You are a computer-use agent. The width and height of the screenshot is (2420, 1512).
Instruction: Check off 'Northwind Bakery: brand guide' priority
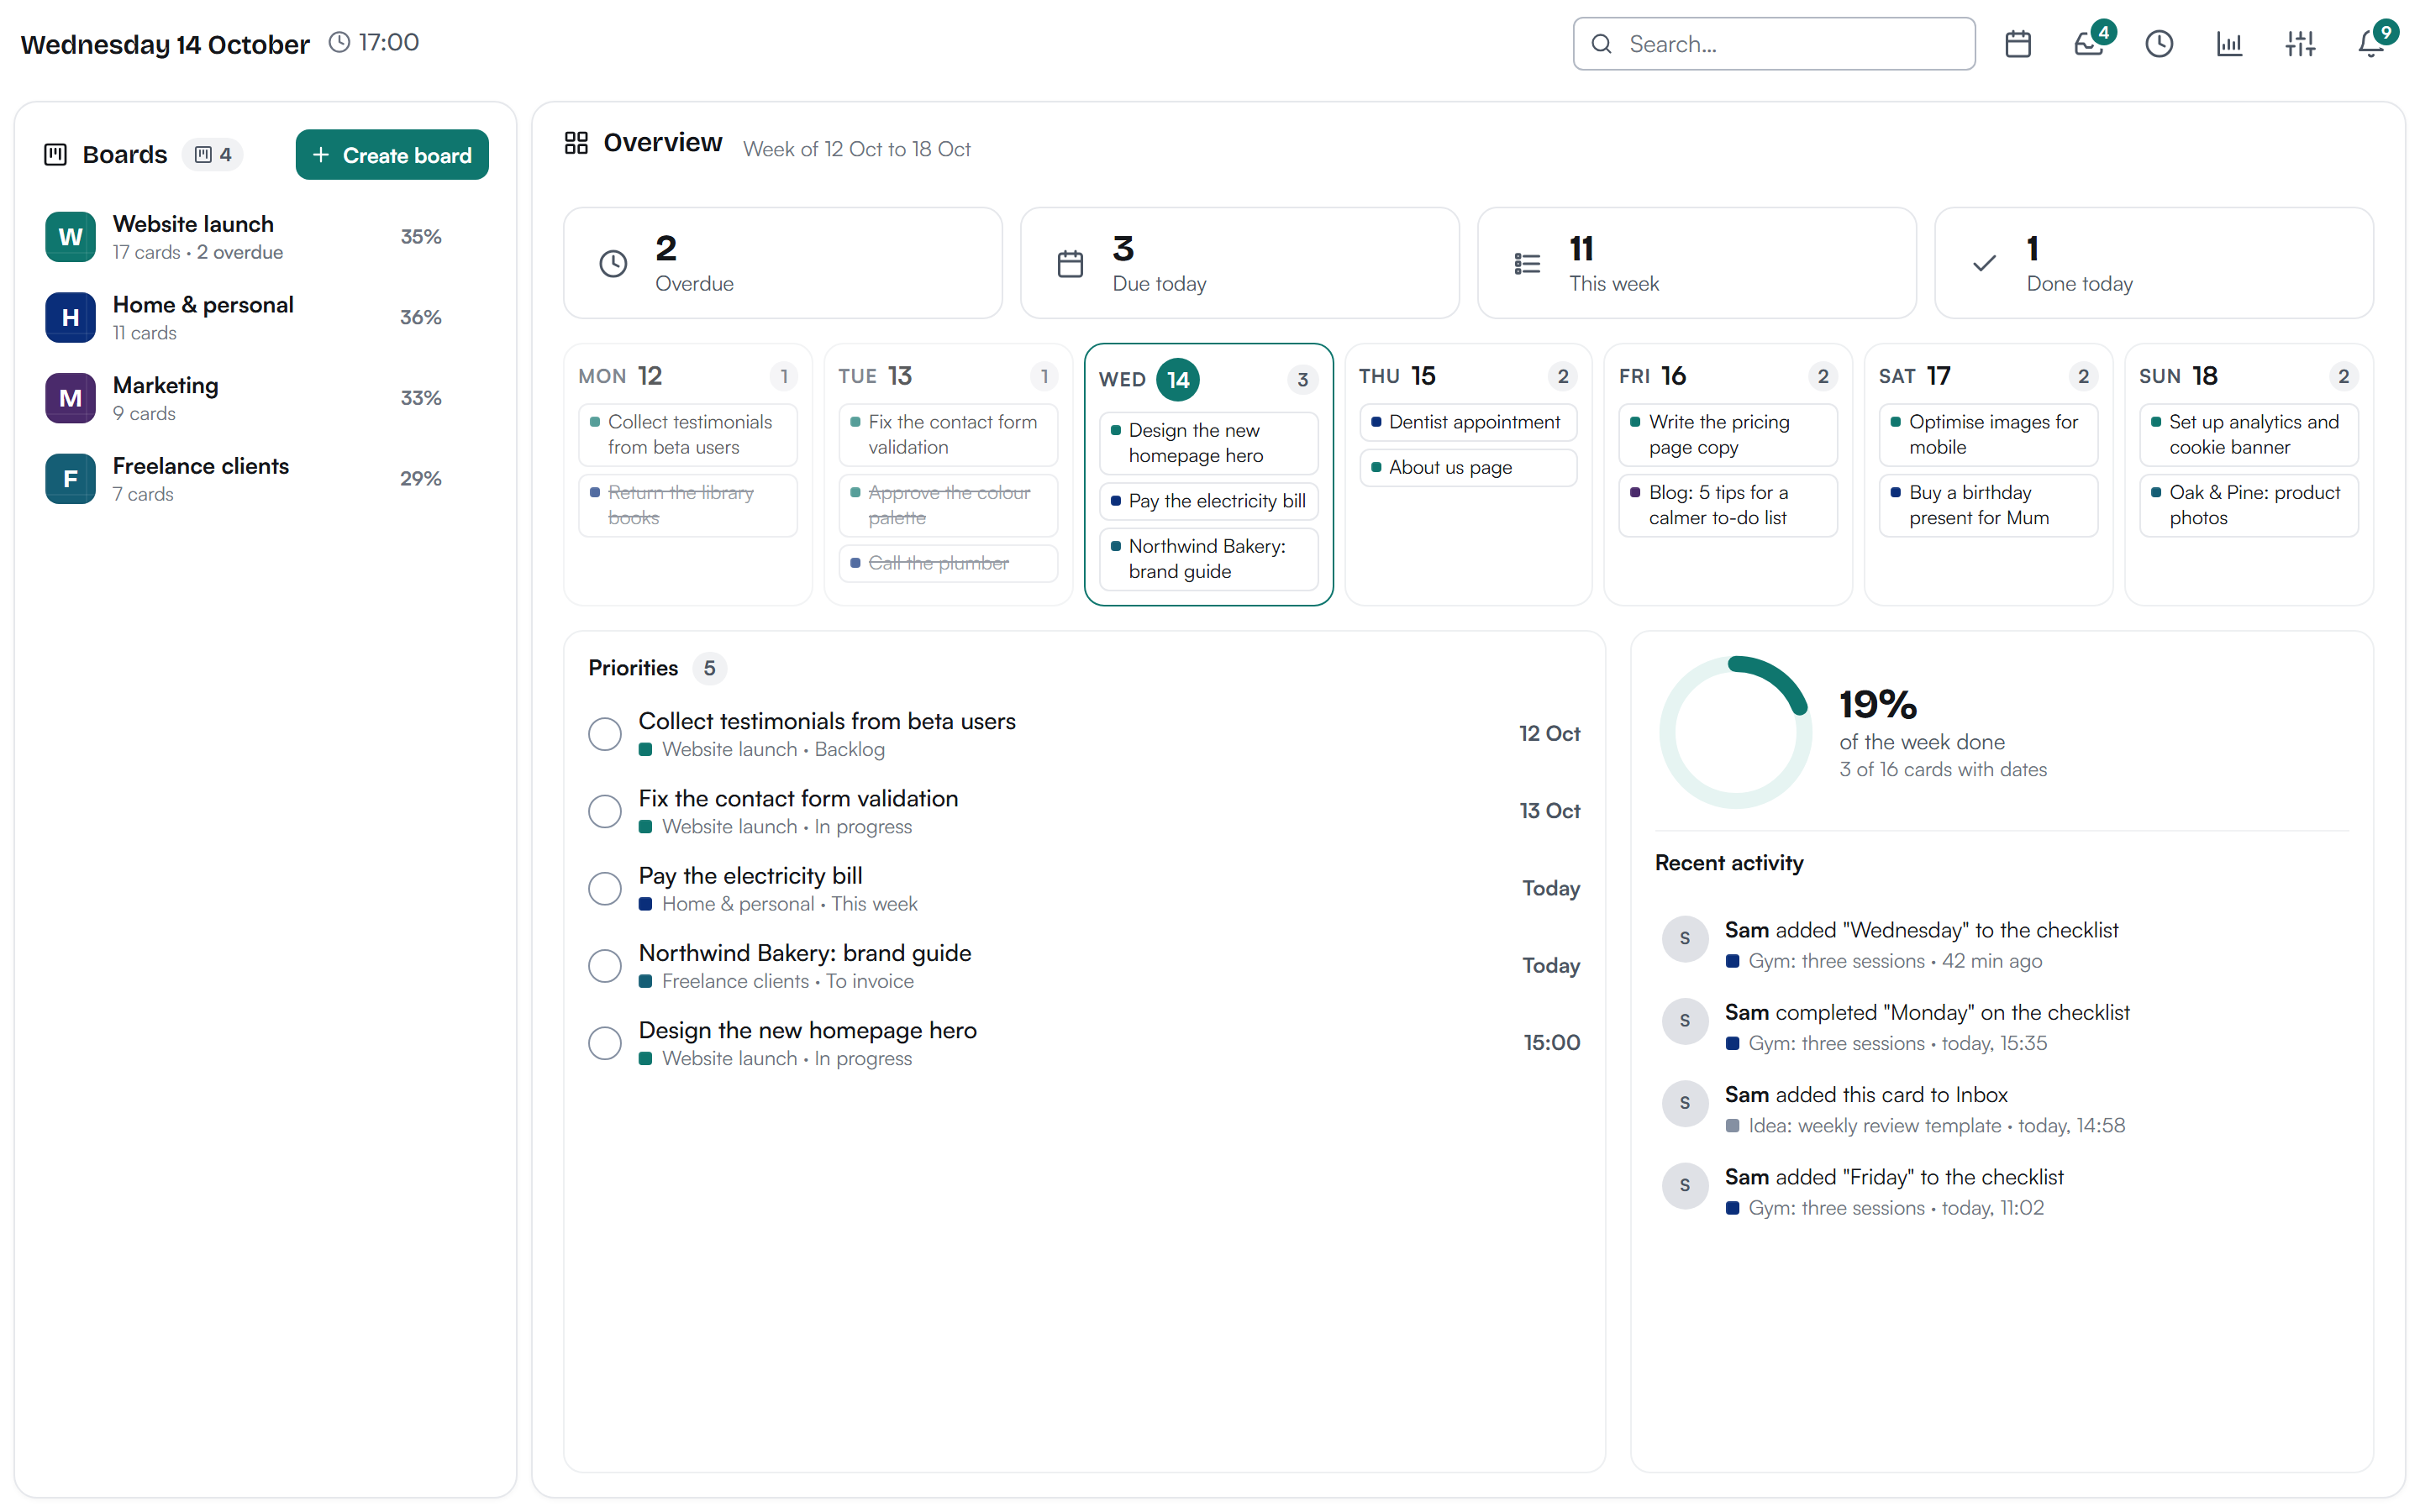604,966
